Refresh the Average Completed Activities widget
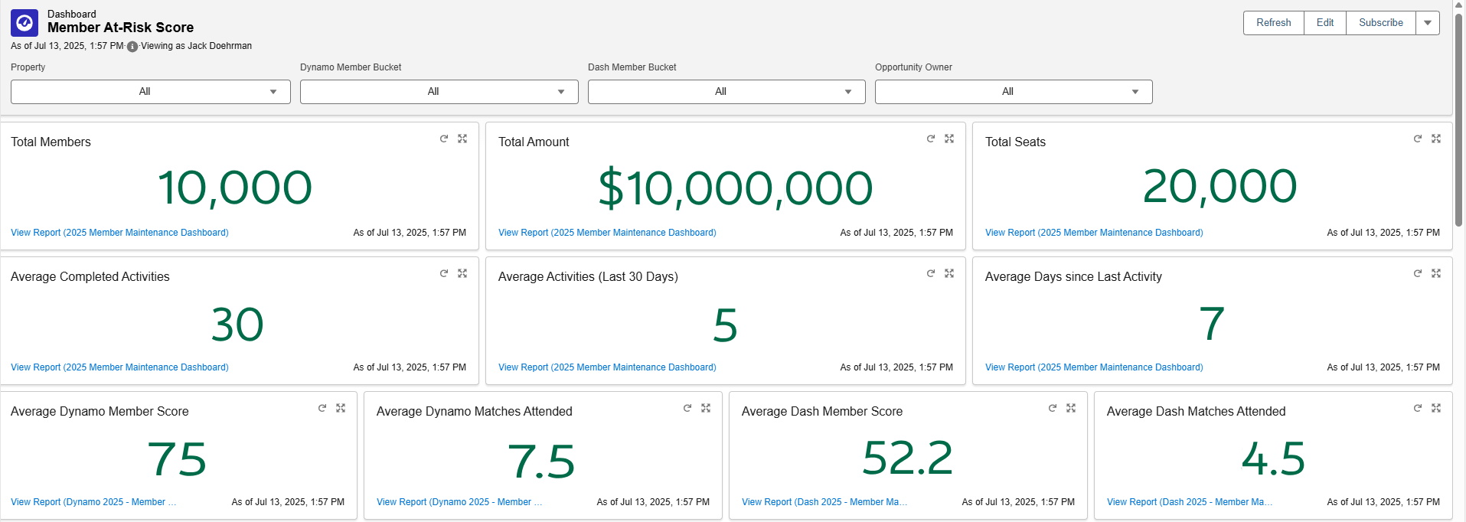Image resolution: width=1466 pixels, height=522 pixels. click(x=444, y=273)
